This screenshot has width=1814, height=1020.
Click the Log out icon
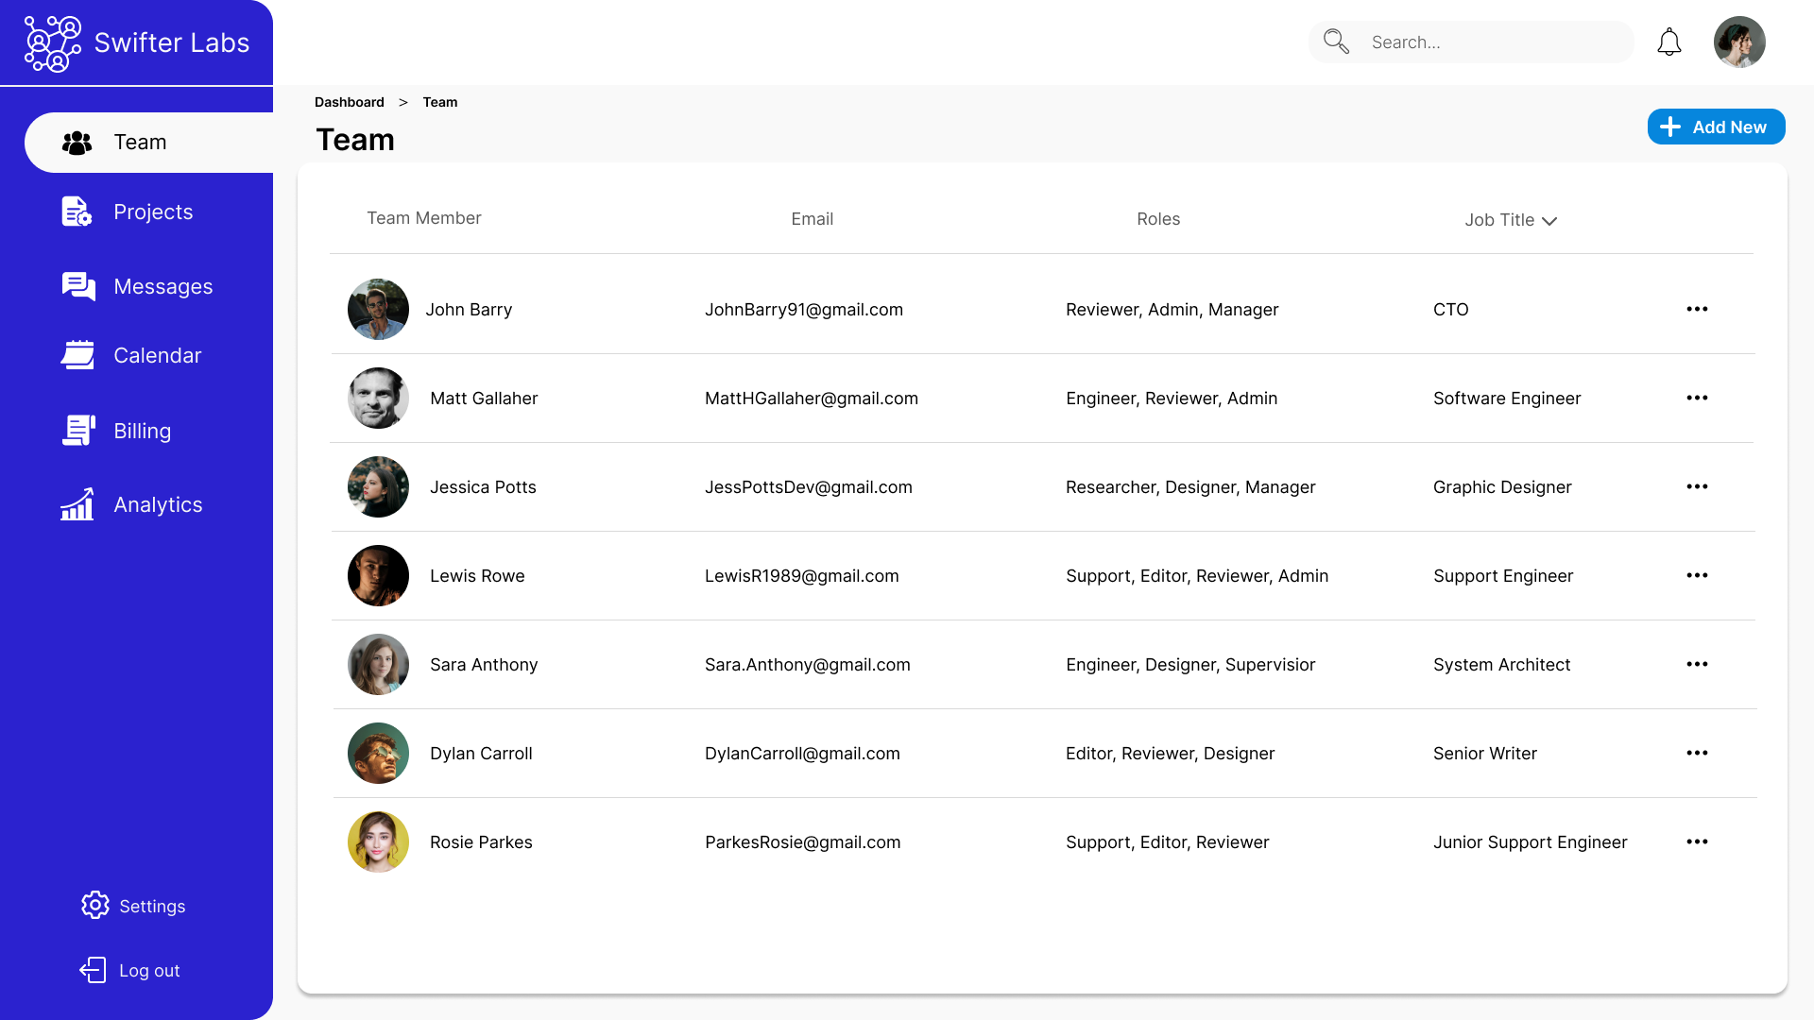(93, 970)
